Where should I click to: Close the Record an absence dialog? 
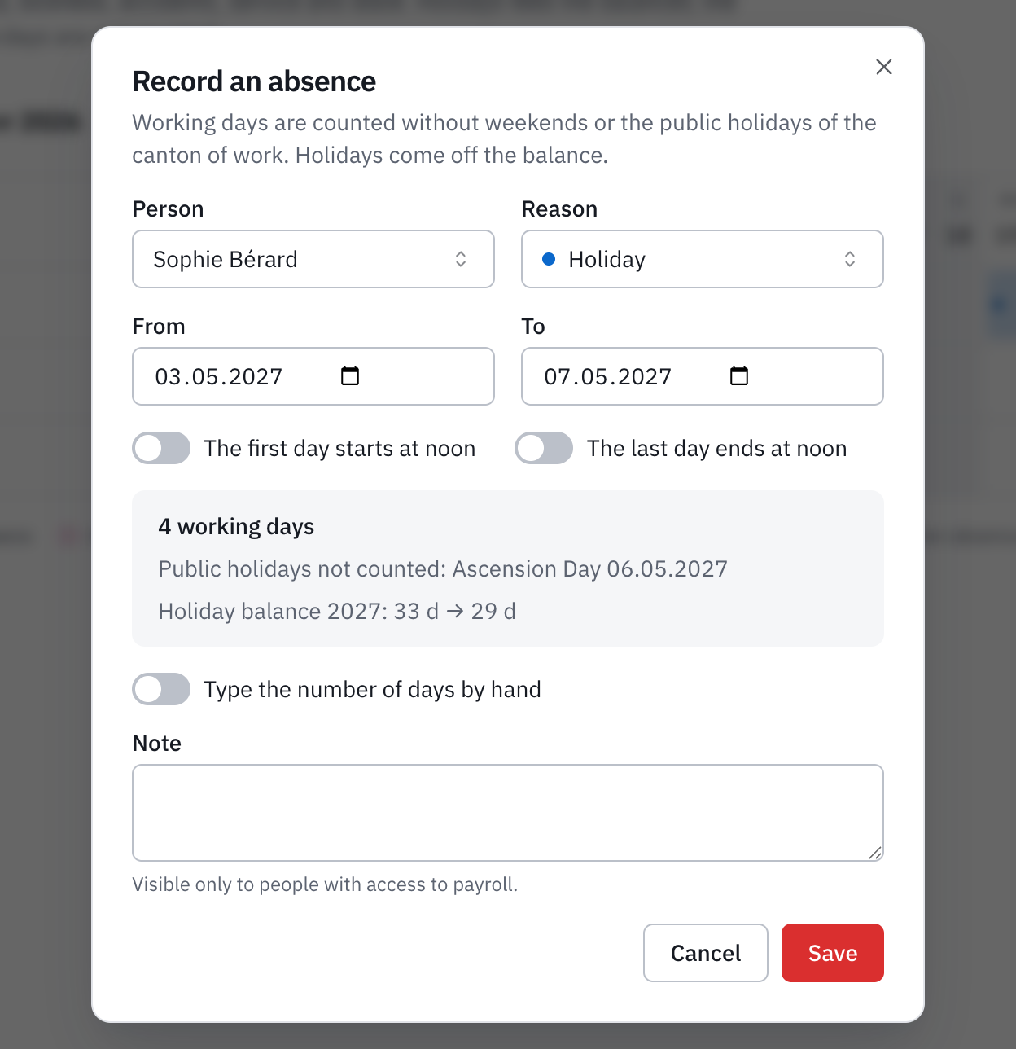coord(883,67)
